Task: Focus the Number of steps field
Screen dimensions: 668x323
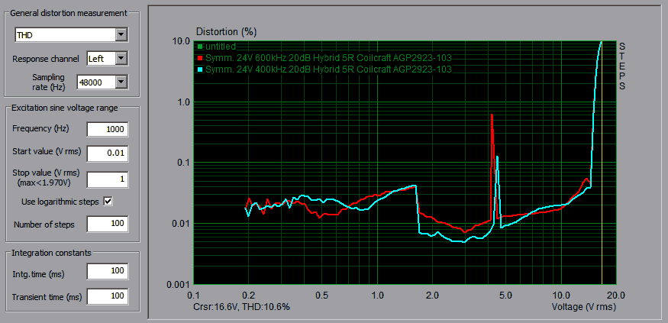Action: point(107,224)
